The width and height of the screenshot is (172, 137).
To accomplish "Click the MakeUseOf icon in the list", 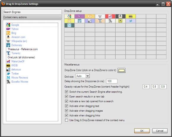I will tap(8, 61).
